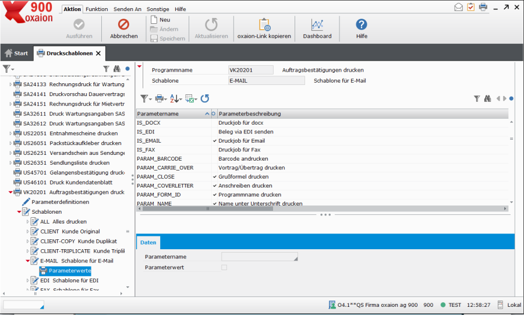Image resolution: width=524 pixels, height=315 pixels.
Task: Click the three-dot panel splitter handle
Action: [325, 214]
